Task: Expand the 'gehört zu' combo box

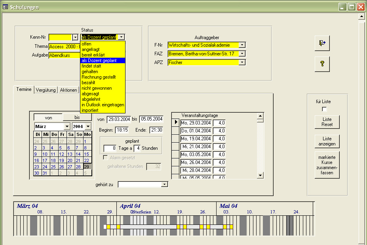Action: coord(165,185)
